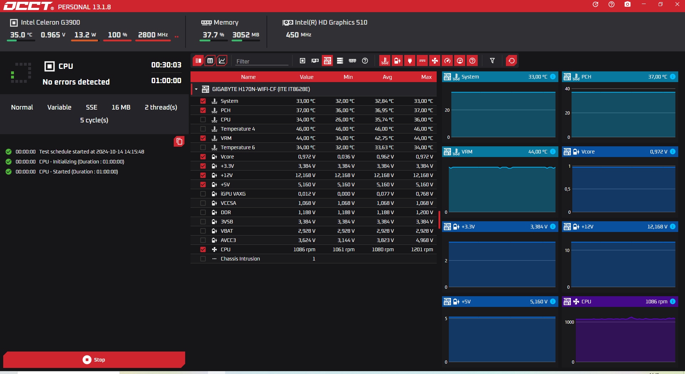Image resolution: width=685 pixels, height=374 pixels.
Task: Enable the VBAT voltage checkbox
Action: [x=203, y=231]
